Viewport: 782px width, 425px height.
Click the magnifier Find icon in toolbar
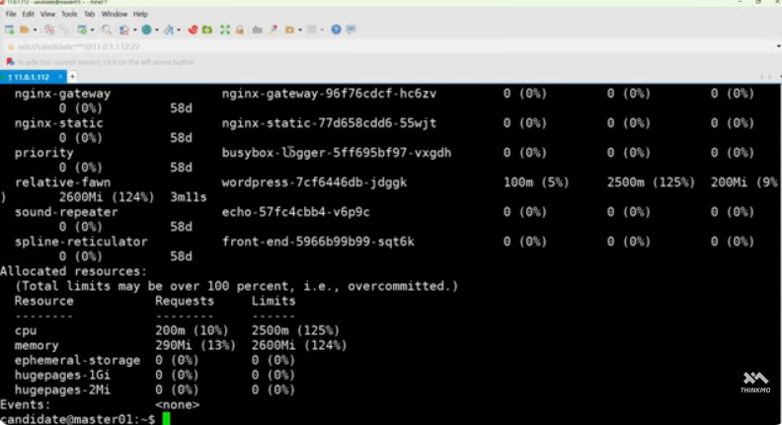coord(107,31)
